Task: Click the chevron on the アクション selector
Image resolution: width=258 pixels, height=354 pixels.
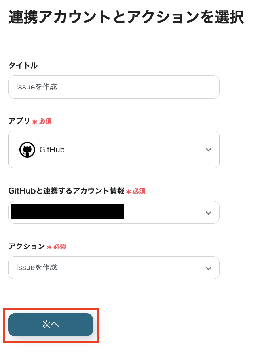Action: [x=209, y=268]
